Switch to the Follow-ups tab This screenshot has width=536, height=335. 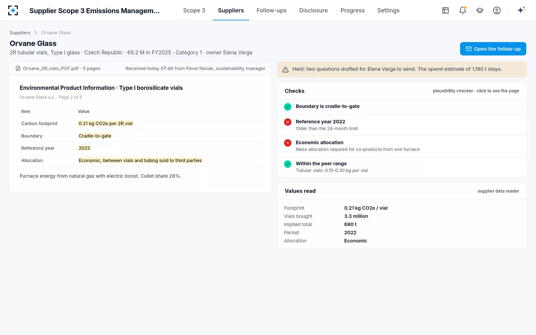[x=271, y=10]
